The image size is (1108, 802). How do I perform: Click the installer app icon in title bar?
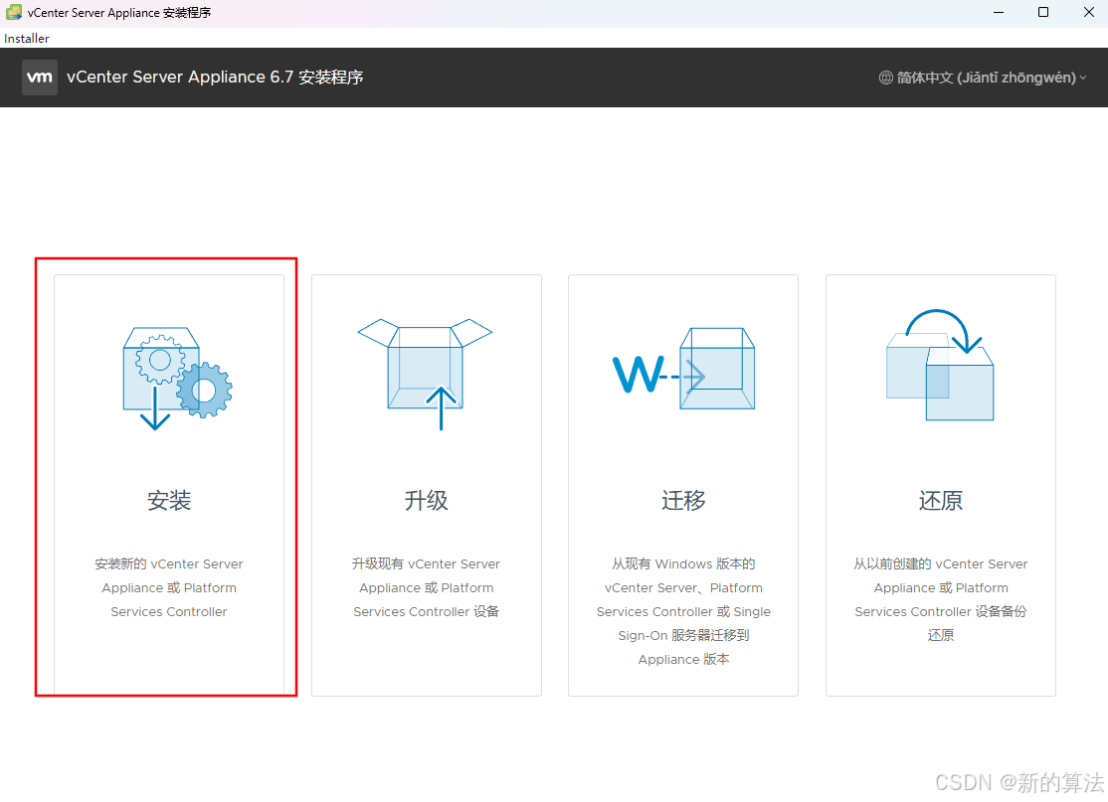pos(13,12)
